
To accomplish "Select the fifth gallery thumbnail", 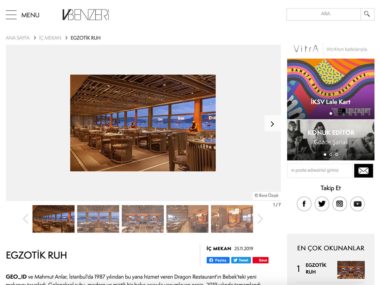I will pyautogui.click(x=232, y=219).
